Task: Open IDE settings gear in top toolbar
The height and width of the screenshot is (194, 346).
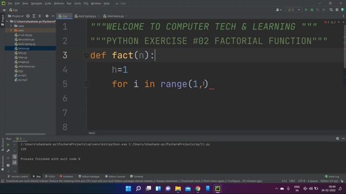Action: coord(337,10)
